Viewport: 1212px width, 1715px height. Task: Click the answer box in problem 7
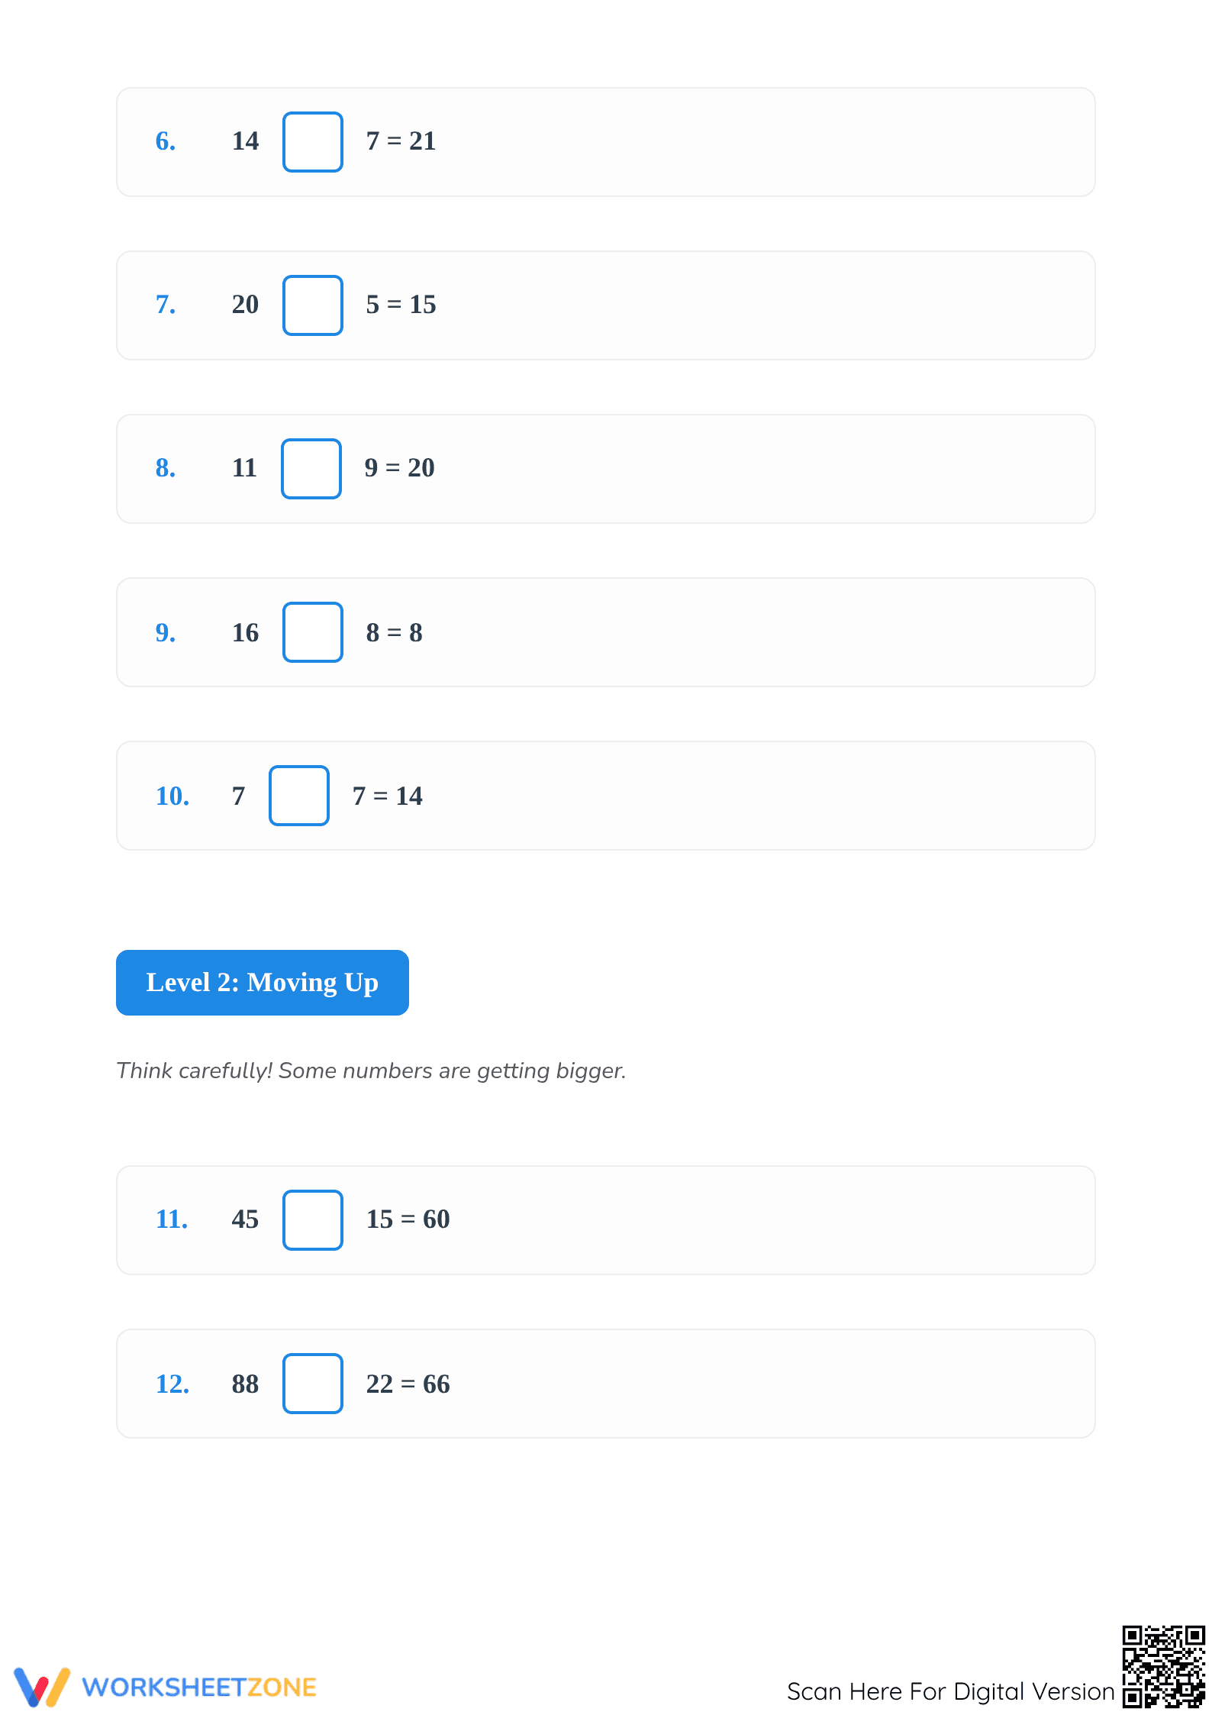point(313,305)
